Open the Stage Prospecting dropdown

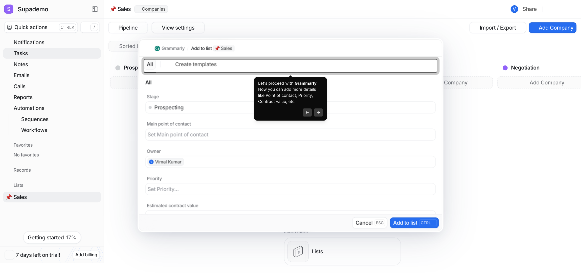(200, 107)
